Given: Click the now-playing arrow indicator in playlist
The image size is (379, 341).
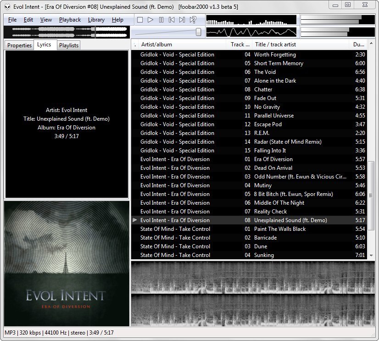Looking at the screenshot, I should pos(135,220).
